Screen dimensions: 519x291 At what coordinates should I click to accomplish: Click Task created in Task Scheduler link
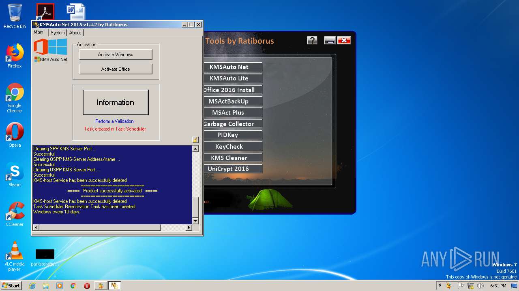(x=115, y=129)
